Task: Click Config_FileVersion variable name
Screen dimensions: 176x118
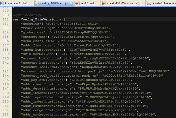Action: click(x=39, y=19)
